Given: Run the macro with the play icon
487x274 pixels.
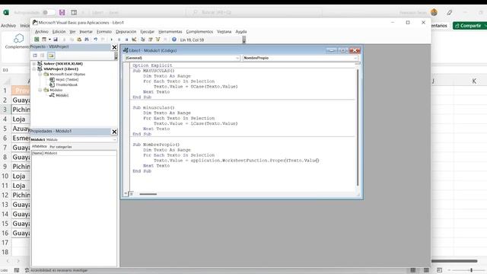Looking at the screenshot, I should [112, 40].
